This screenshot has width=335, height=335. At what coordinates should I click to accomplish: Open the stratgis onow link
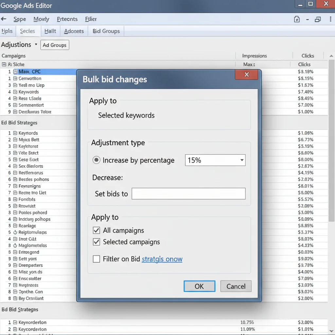162,259
